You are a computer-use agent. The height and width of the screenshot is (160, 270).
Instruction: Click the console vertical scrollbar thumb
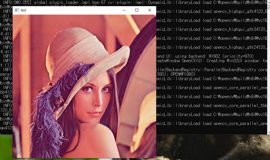click(269, 7)
